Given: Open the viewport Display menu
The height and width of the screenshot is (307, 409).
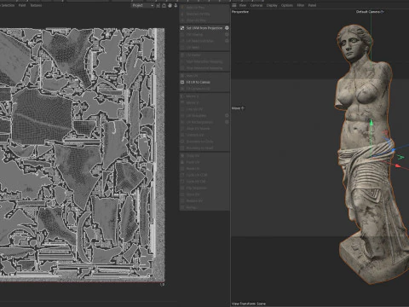Looking at the screenshot, I should (272, 5).
